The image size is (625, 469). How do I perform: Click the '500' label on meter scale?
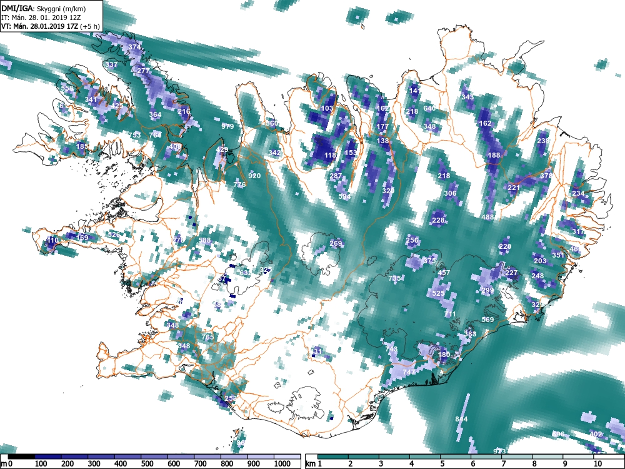[x=147, y=464]
